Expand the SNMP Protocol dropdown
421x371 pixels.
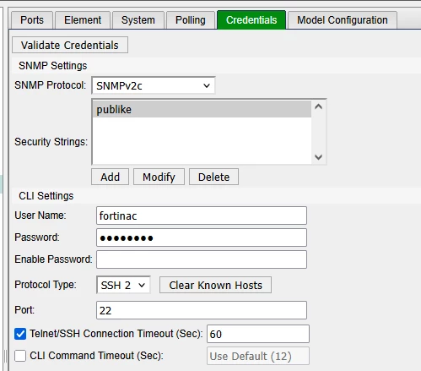[154, 85]
